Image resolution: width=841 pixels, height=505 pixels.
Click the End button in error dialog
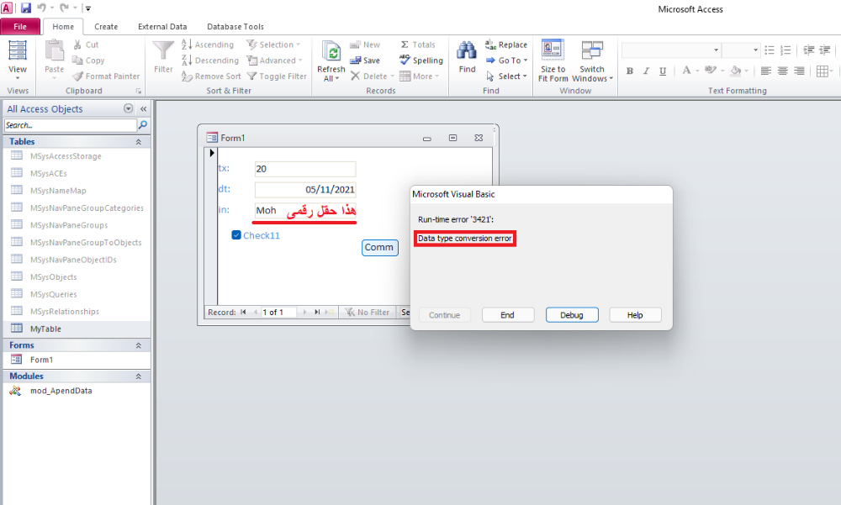coord(507,315)
